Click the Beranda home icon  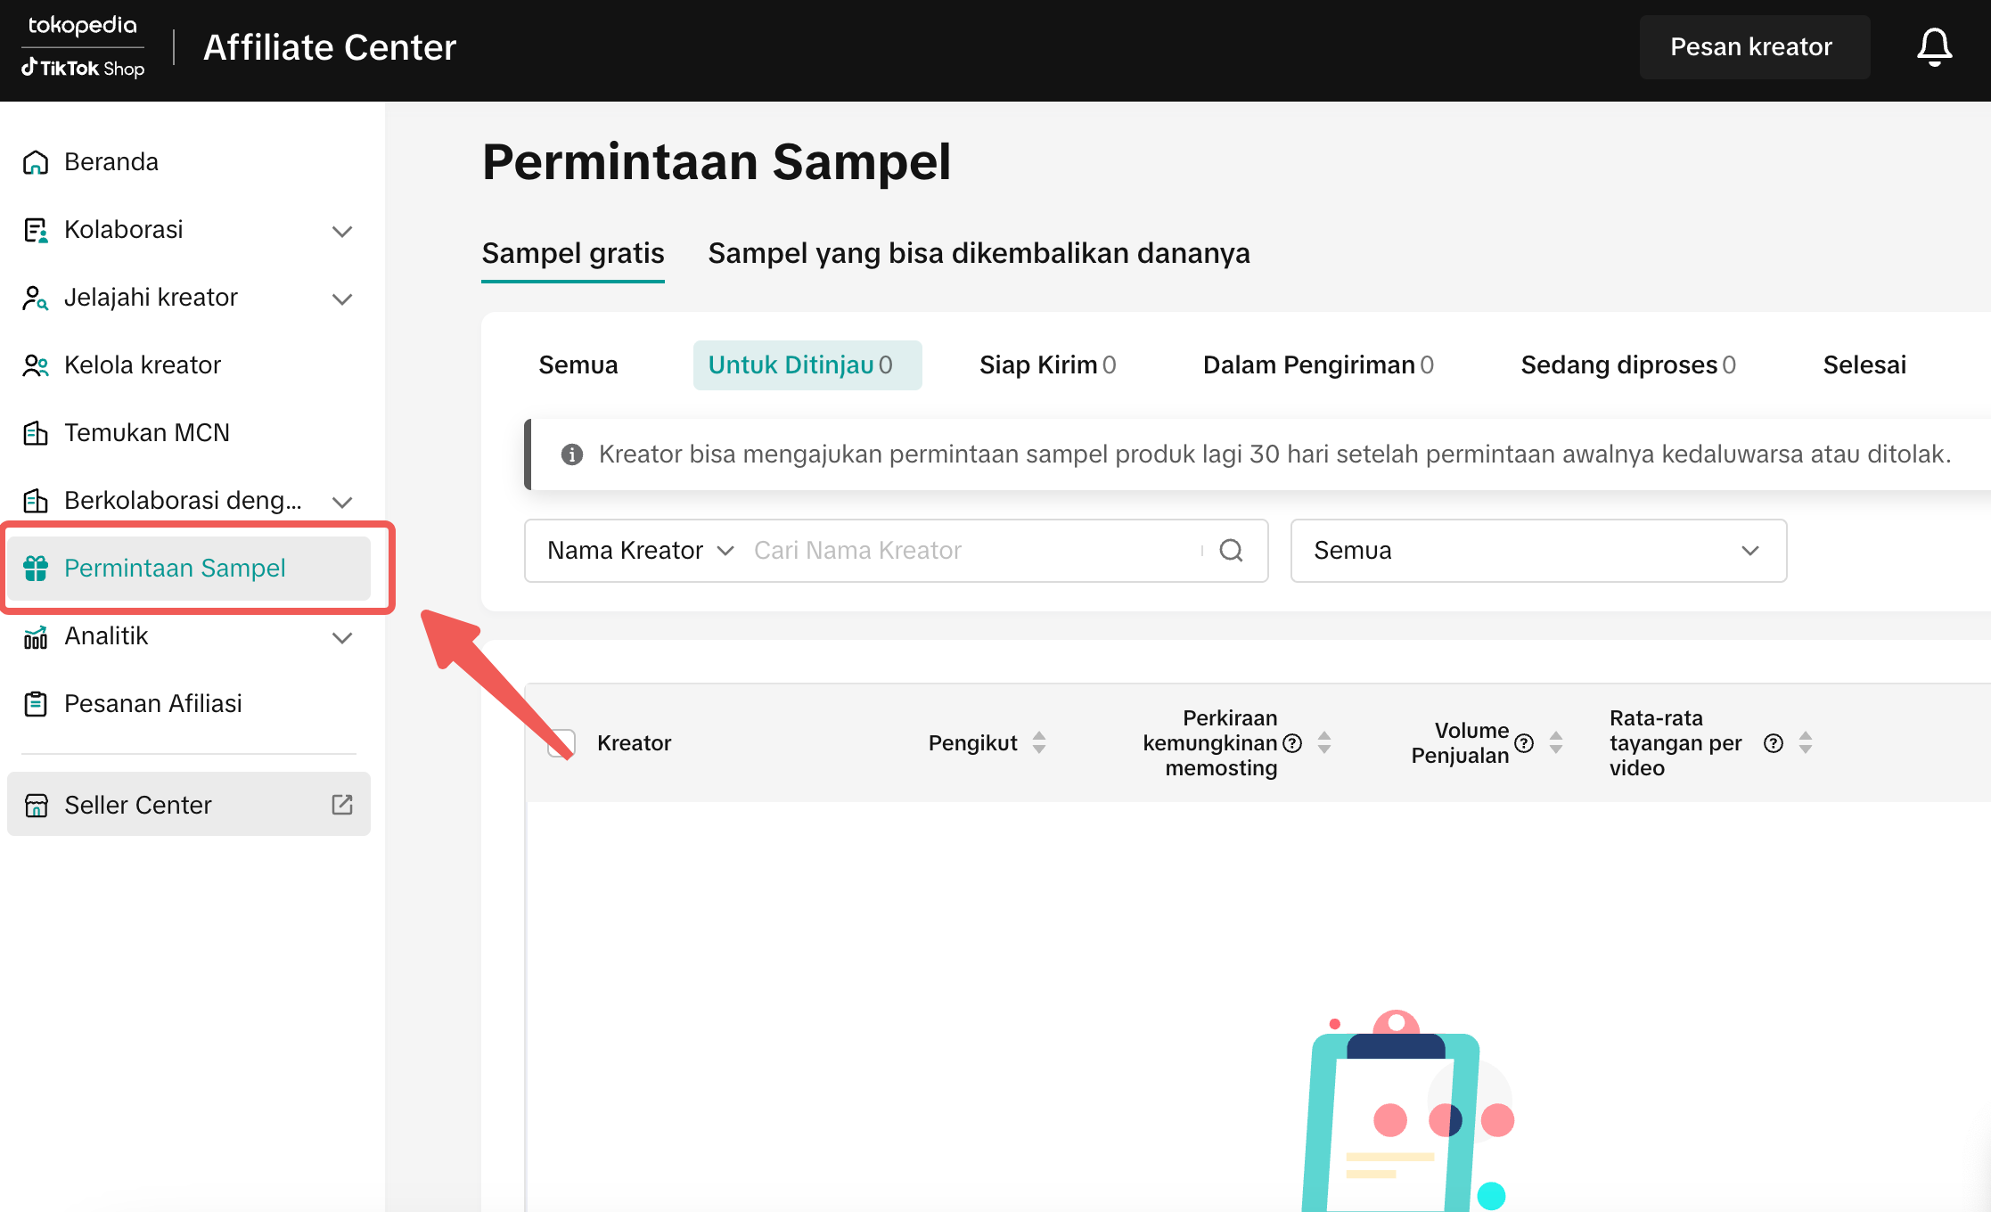coord(36,162)
